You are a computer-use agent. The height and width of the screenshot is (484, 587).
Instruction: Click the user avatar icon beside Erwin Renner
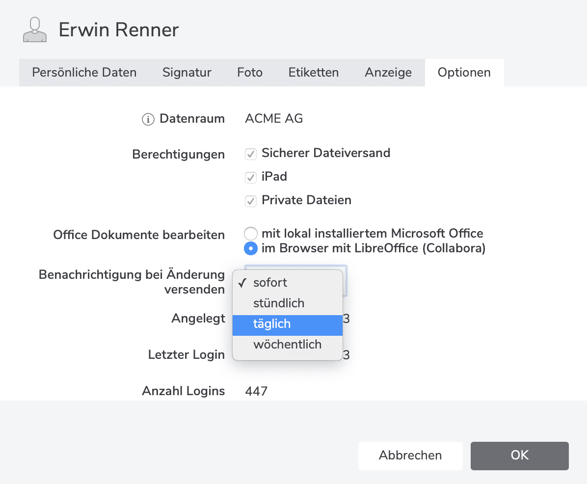(34, 30)
